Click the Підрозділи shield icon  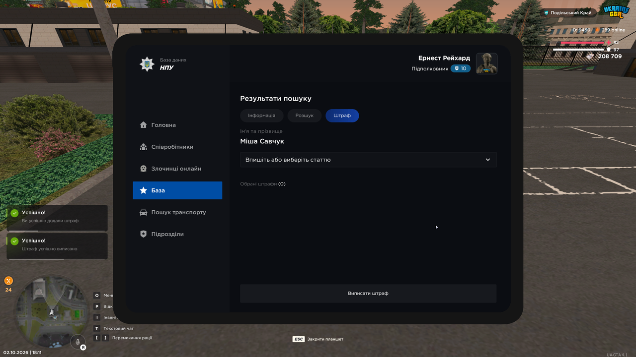tap(144, 234)
